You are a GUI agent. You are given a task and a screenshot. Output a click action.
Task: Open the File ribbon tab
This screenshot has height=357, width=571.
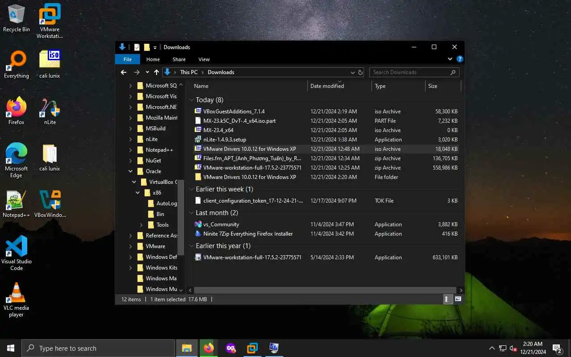[128, 59]
